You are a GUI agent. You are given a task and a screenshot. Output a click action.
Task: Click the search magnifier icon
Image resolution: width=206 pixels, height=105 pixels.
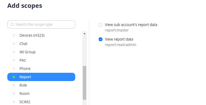pyautogui.click(x=12, y=24)
